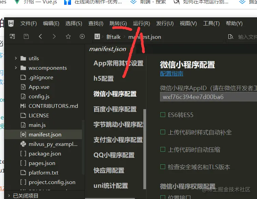Select 微信小程序配置 in the sidebar

pos(115,94)
